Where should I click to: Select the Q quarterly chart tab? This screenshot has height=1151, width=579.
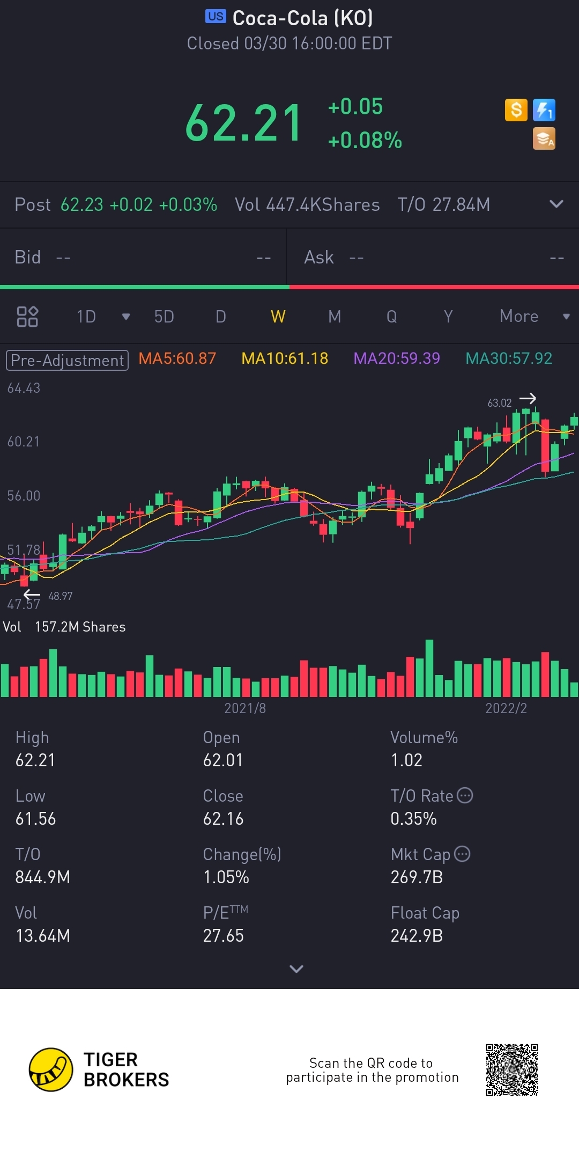coord(392,317)
